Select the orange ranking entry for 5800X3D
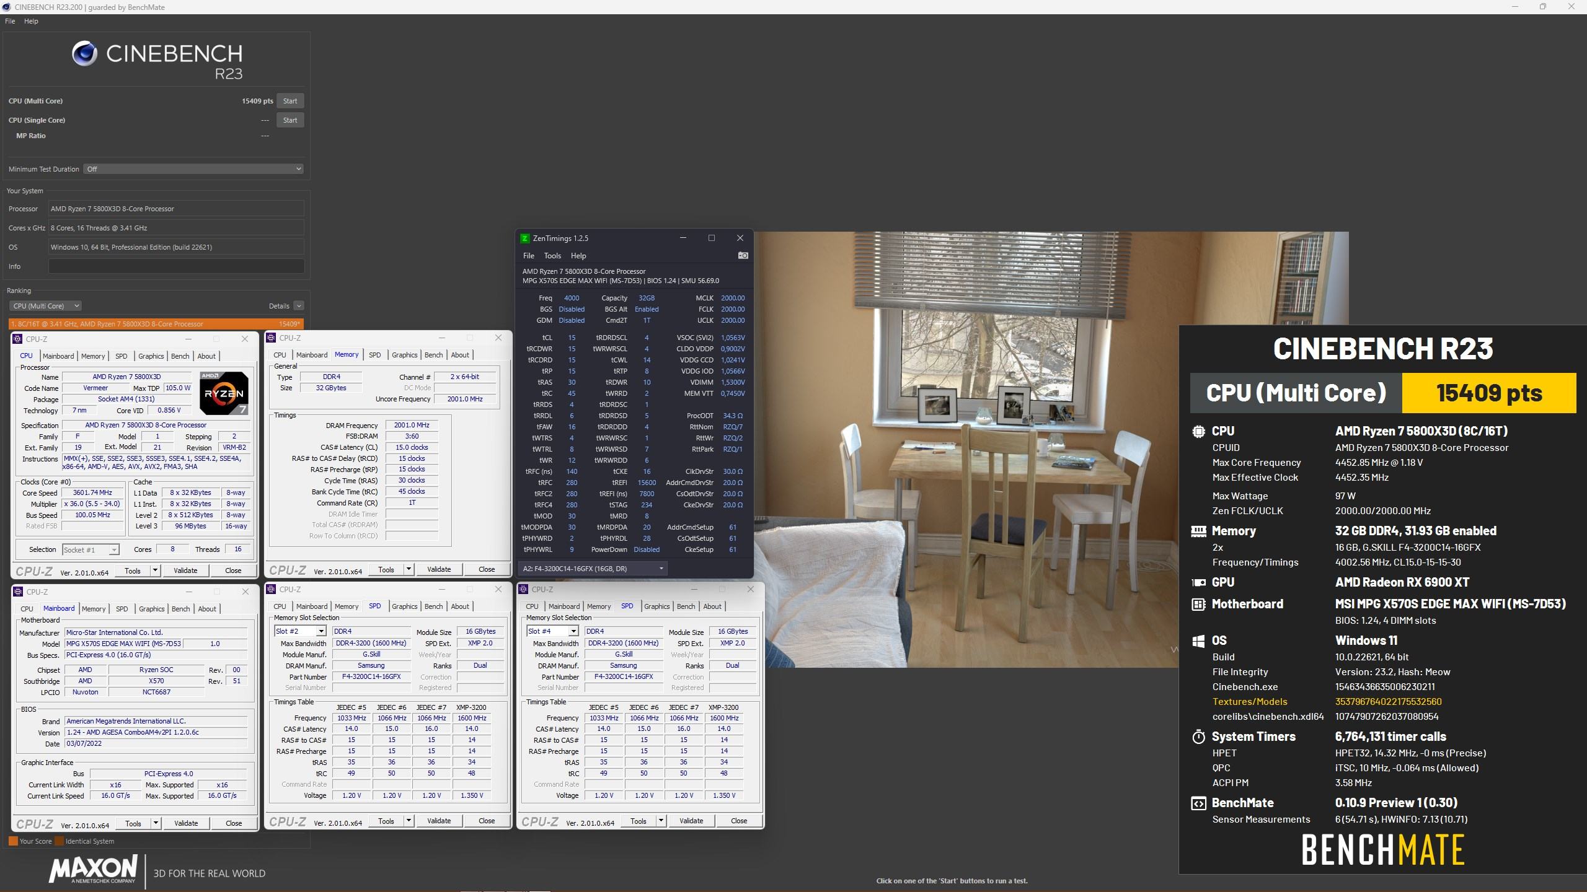Image resolution: width=1587 pixels, height=892 pixels. tap(156, 324)
